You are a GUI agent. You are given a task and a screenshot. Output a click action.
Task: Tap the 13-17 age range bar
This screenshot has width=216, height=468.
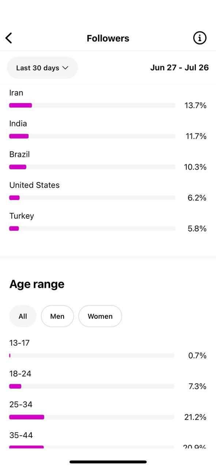click(92, 355)
